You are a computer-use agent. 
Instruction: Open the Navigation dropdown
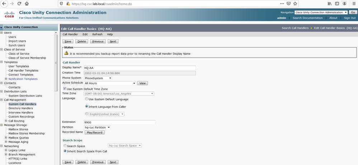[321, 12]
